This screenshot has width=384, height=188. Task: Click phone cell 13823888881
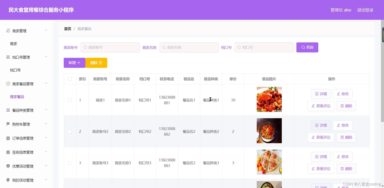pos(167,100)
